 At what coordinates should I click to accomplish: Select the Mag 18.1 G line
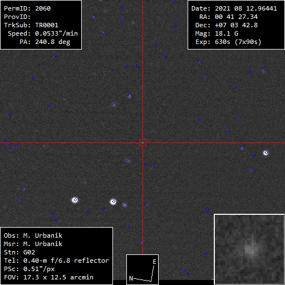pyautogui.click(x=217, y=33)
